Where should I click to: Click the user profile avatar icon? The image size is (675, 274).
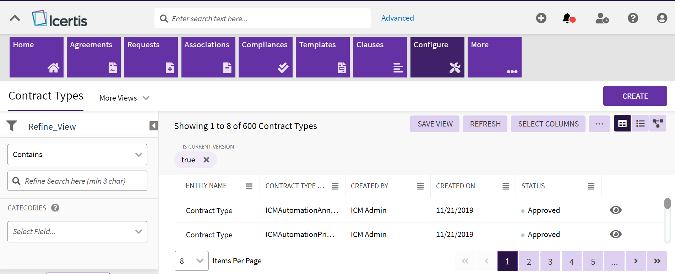(662, 18)
